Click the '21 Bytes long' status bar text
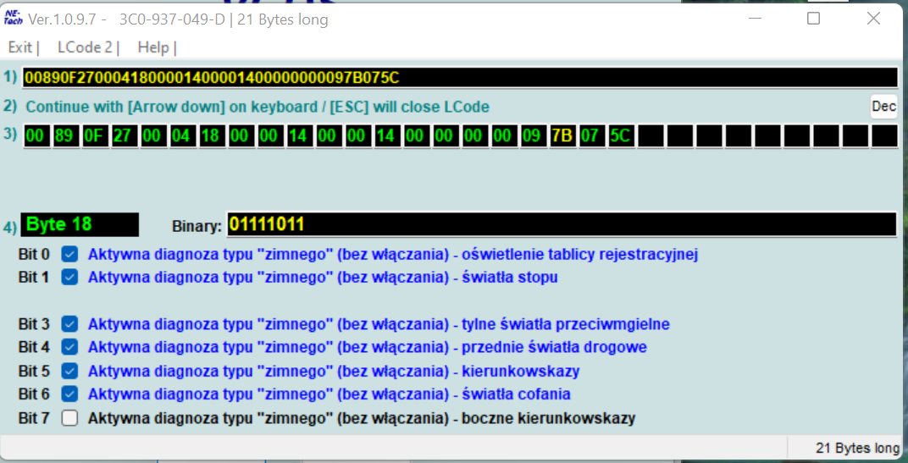Screen dimensions: 908x463 pyautogui.click(x=858, y=448)
